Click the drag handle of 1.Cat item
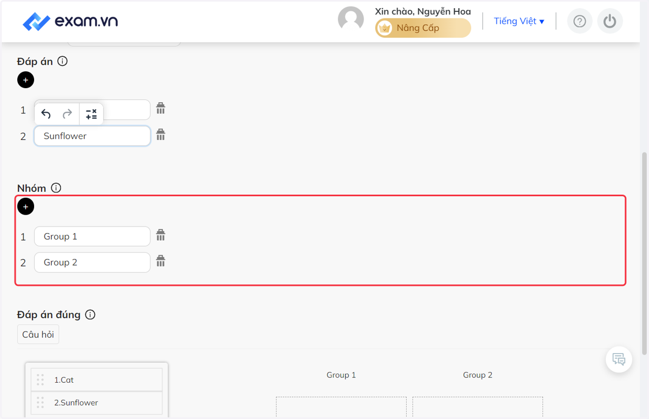 [x=40, y=380]
